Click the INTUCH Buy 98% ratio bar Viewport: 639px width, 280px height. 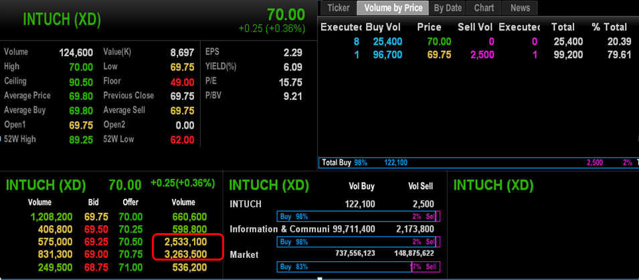point(359,216)
